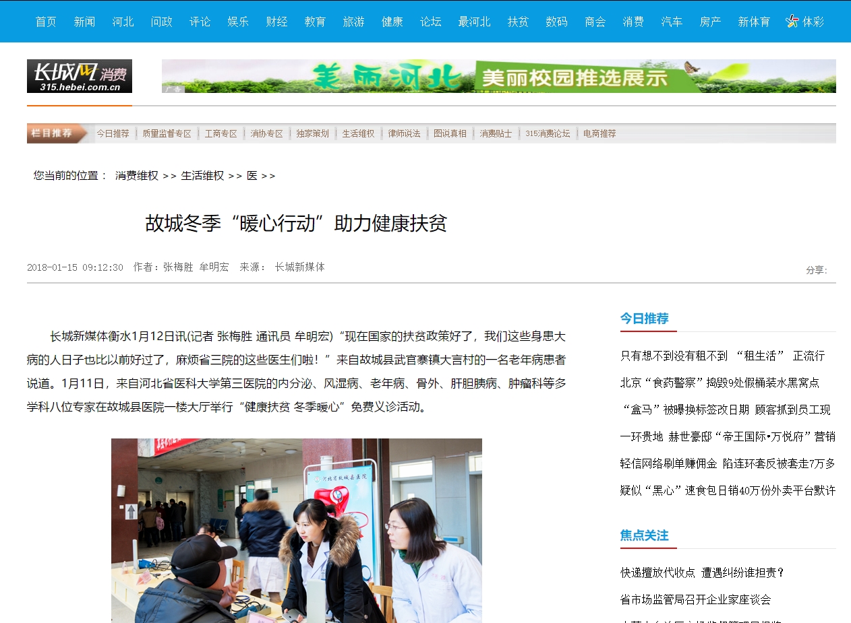Open the 长城新媒体 source link
Screen dimensions: 851x623
click(x=299, y=267)
